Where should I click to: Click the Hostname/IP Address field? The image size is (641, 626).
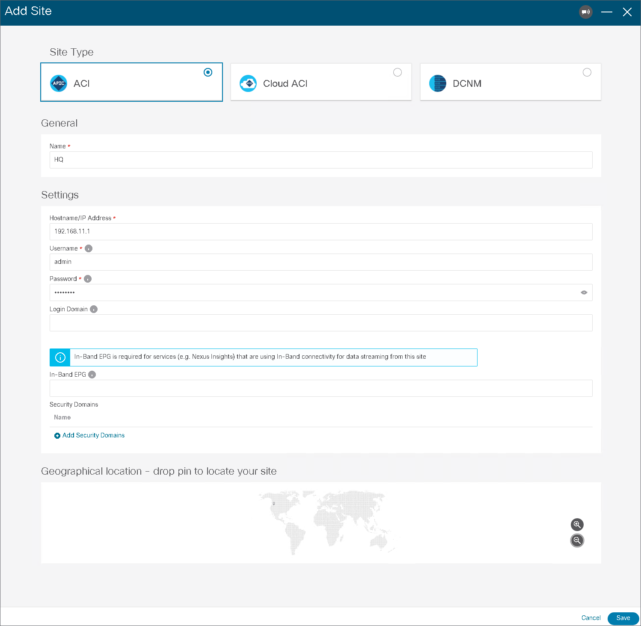[x=321, y=232]
